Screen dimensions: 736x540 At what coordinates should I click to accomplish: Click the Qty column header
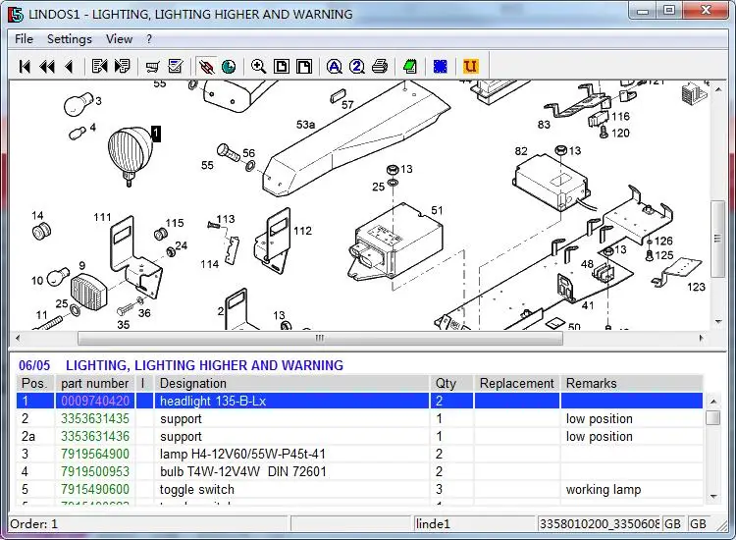coord(450,383)
